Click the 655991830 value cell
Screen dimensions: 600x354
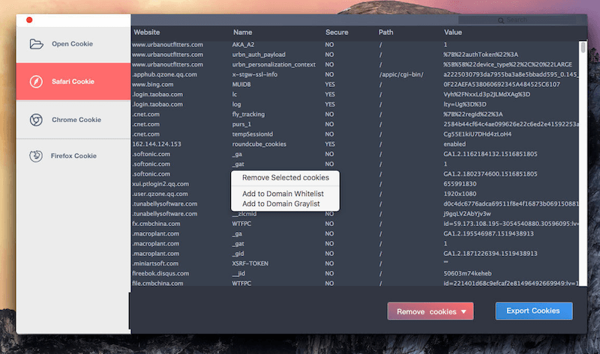click(460, 183)
